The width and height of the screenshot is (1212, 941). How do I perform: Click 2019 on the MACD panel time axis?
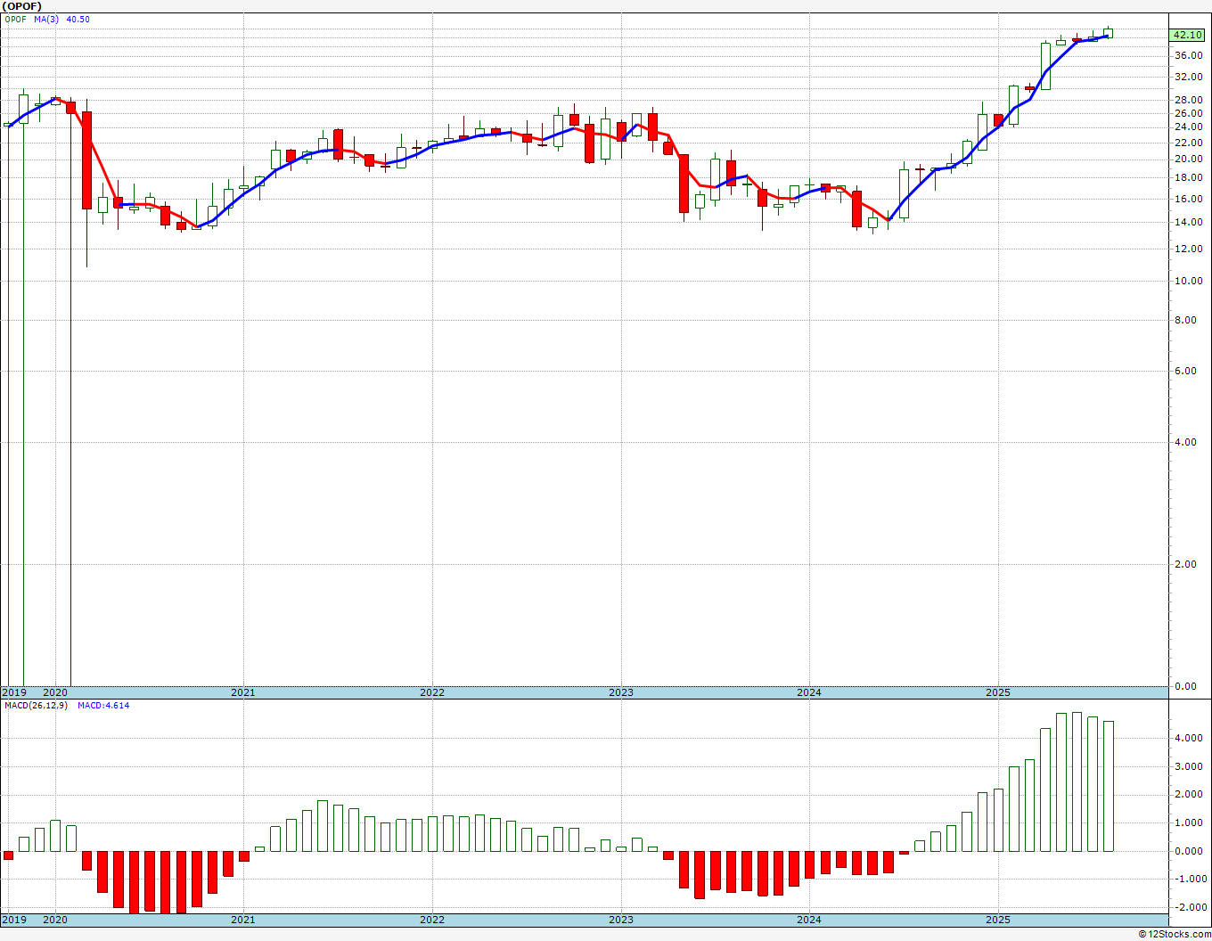pos(14,920)
